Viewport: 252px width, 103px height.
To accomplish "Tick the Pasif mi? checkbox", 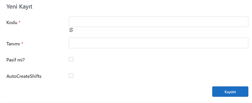I will tap(71, 59).
